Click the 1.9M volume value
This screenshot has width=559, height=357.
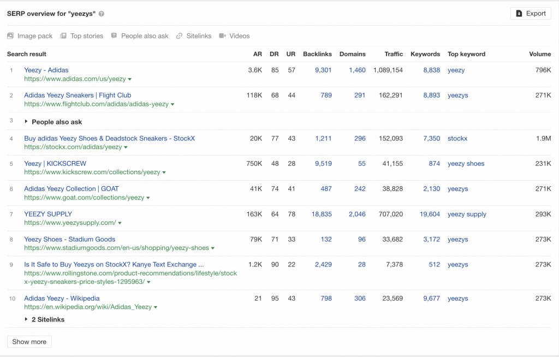tap(543, 138)
